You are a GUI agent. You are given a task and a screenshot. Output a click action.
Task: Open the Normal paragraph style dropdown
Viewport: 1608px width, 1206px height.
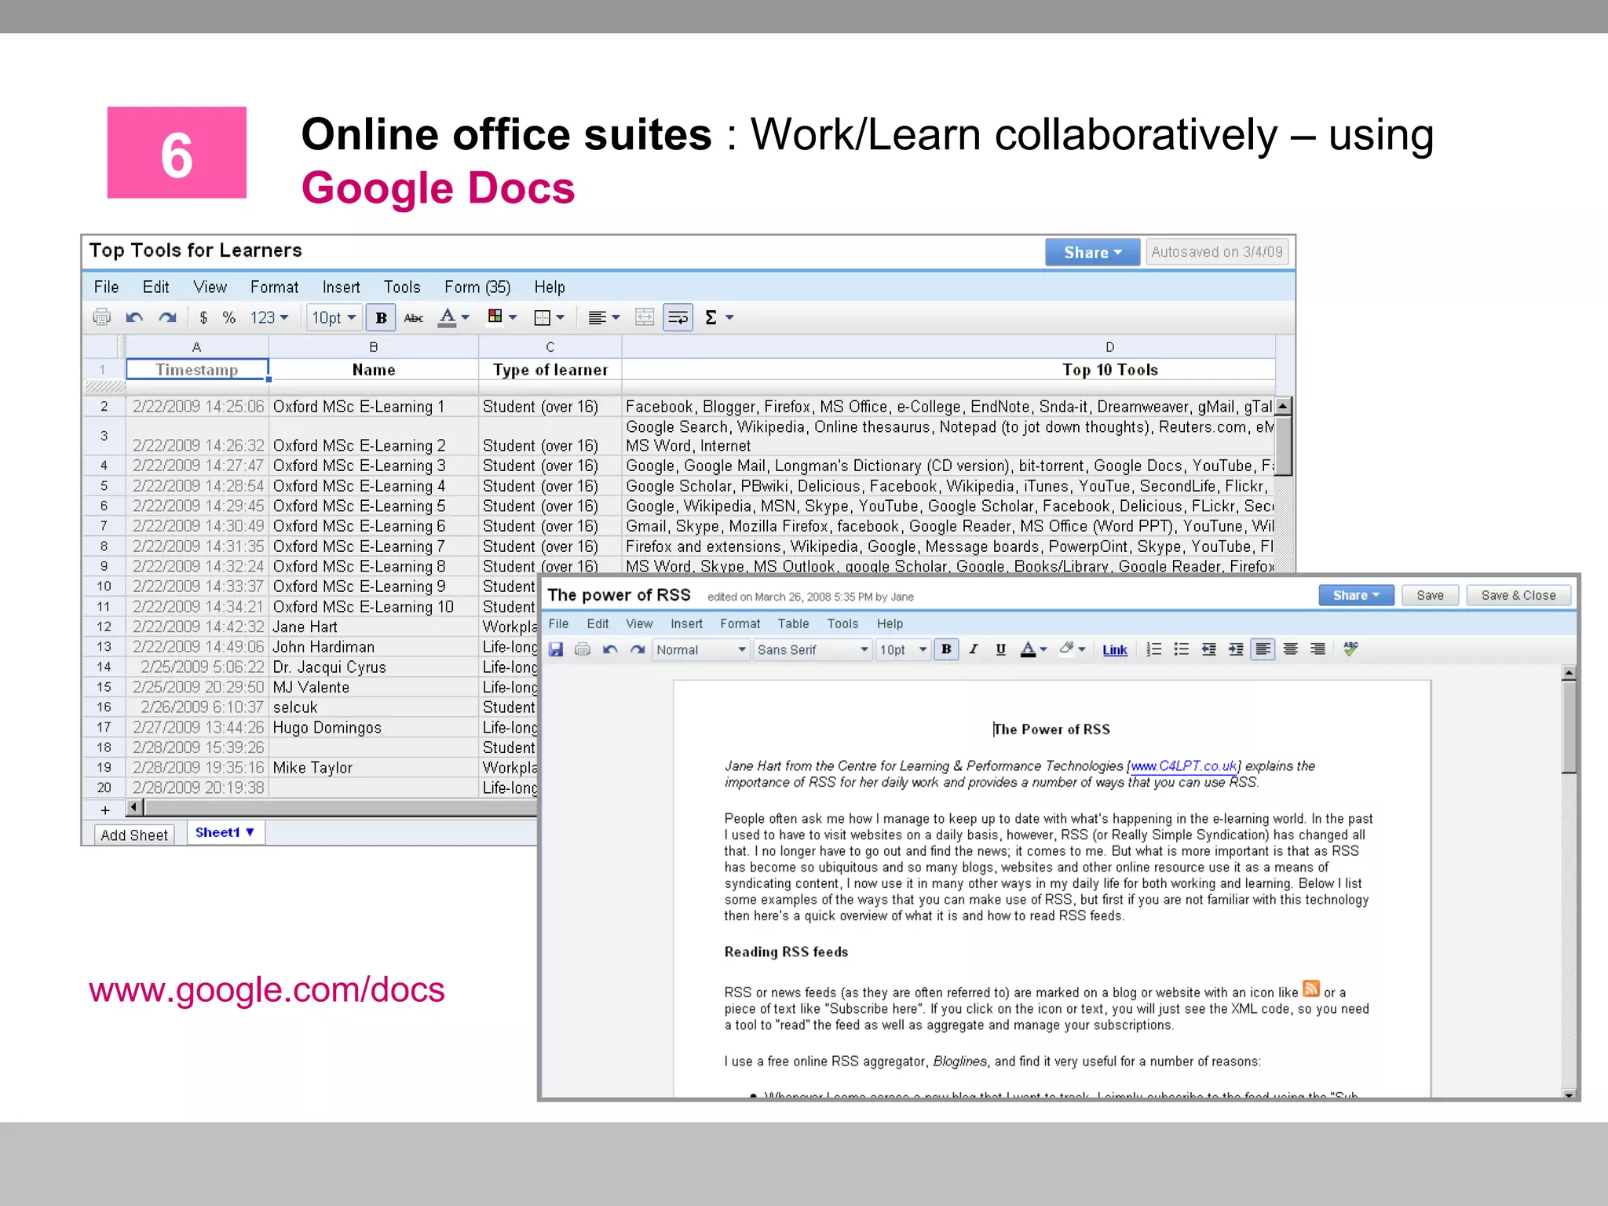click(x=700, y=649)
